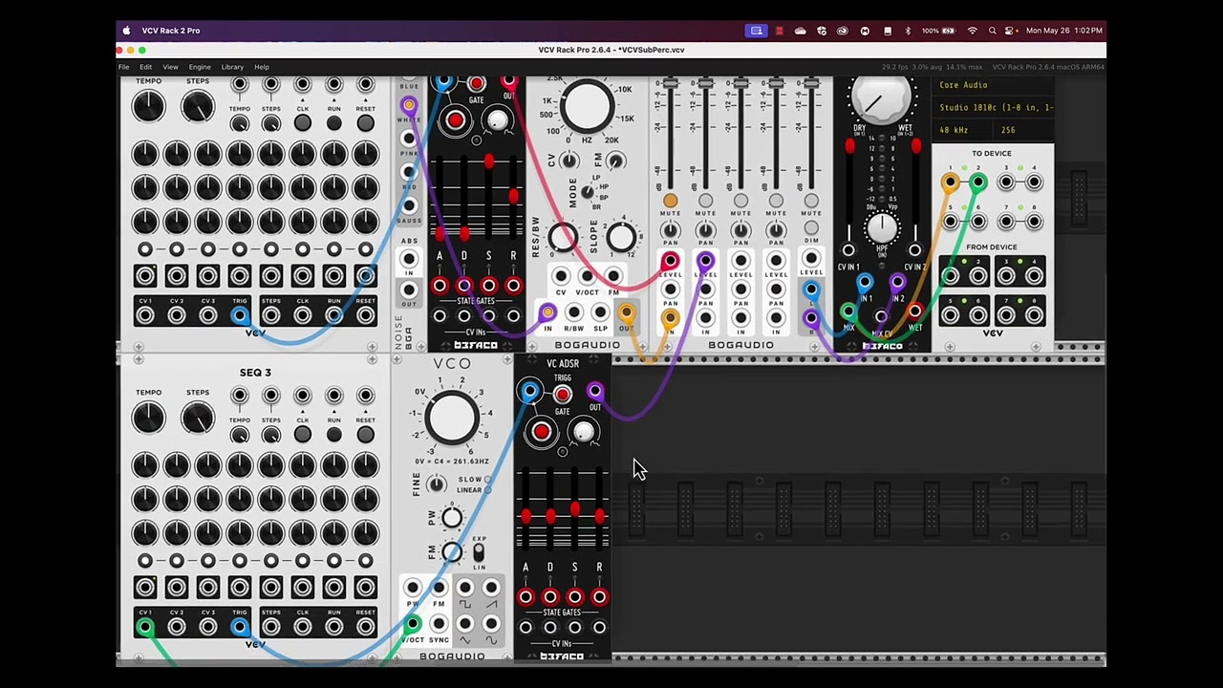Click the VC ADSR TRIGG/GATE mode button

coord(562,395)
